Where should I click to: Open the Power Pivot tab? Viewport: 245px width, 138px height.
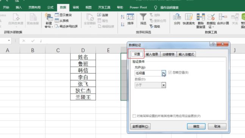(138, 7)
